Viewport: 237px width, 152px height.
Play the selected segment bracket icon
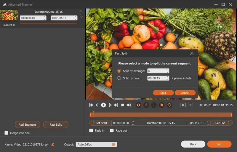tap(183, 105)
